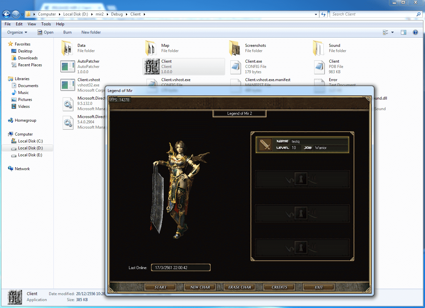
Task: Go forward with the Forward arrow
Action: pos(16,14)
